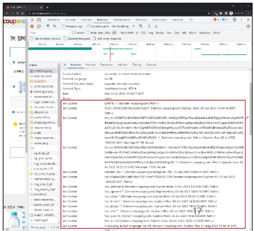Select the Preview tab of request
Viewport: 254px width, 231px height.
pyautogui.click(x=91, y=65)
